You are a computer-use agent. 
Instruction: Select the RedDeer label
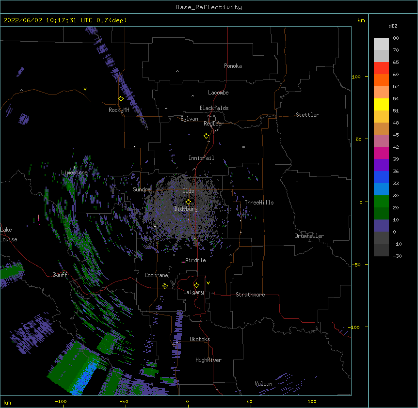tap(213, 124)
